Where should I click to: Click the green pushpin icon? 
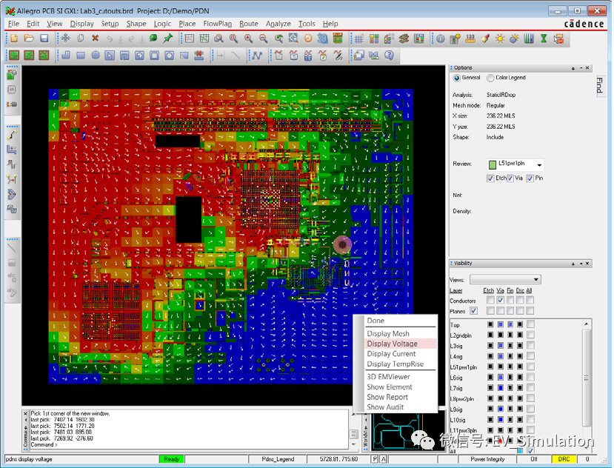coord(168,39)
